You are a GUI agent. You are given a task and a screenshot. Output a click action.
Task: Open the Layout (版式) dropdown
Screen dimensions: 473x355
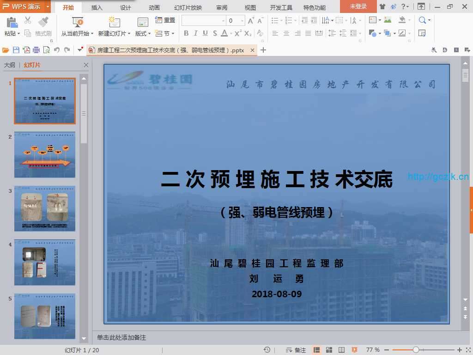pyautogui.click(x=143, y=33)
